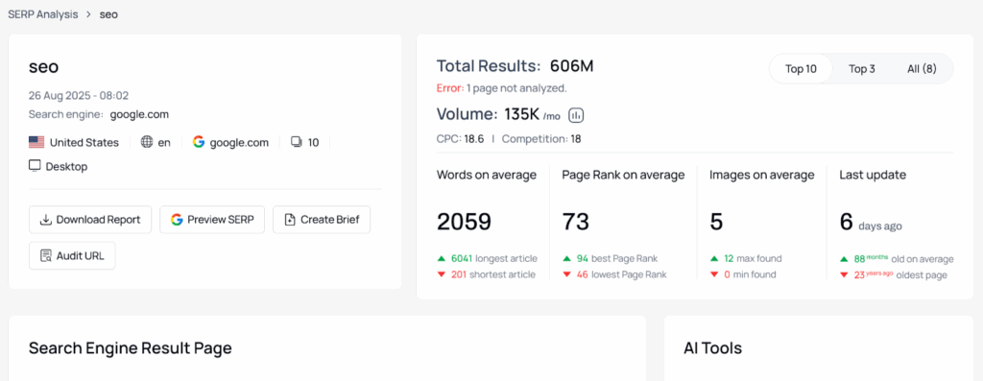Click the download icon in Download Report
The height and width of the screenshot is (381, 983).
coord(46,220)
